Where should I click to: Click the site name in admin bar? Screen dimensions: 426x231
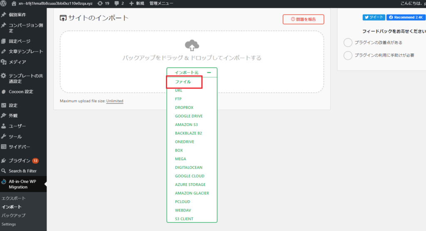55,3
